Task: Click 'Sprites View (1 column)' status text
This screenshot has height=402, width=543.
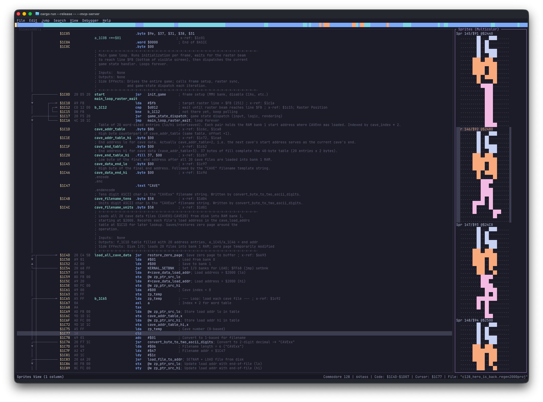Action: click(40, 377)
